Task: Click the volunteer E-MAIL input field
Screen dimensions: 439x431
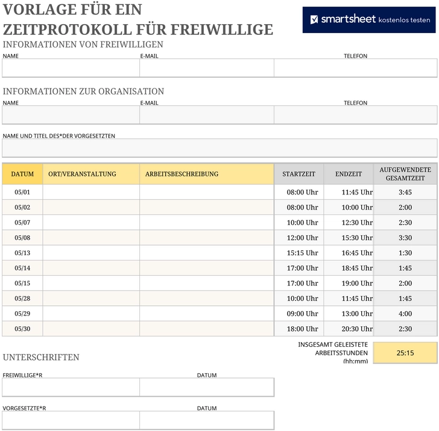Action: coord(207,68)
